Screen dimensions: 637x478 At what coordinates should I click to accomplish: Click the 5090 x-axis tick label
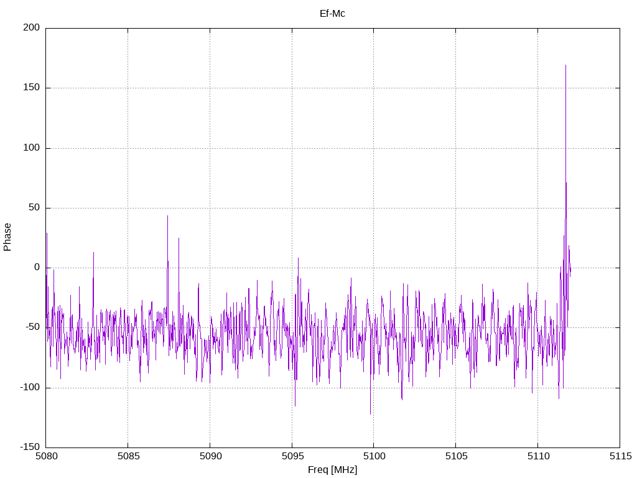[210, 457]
